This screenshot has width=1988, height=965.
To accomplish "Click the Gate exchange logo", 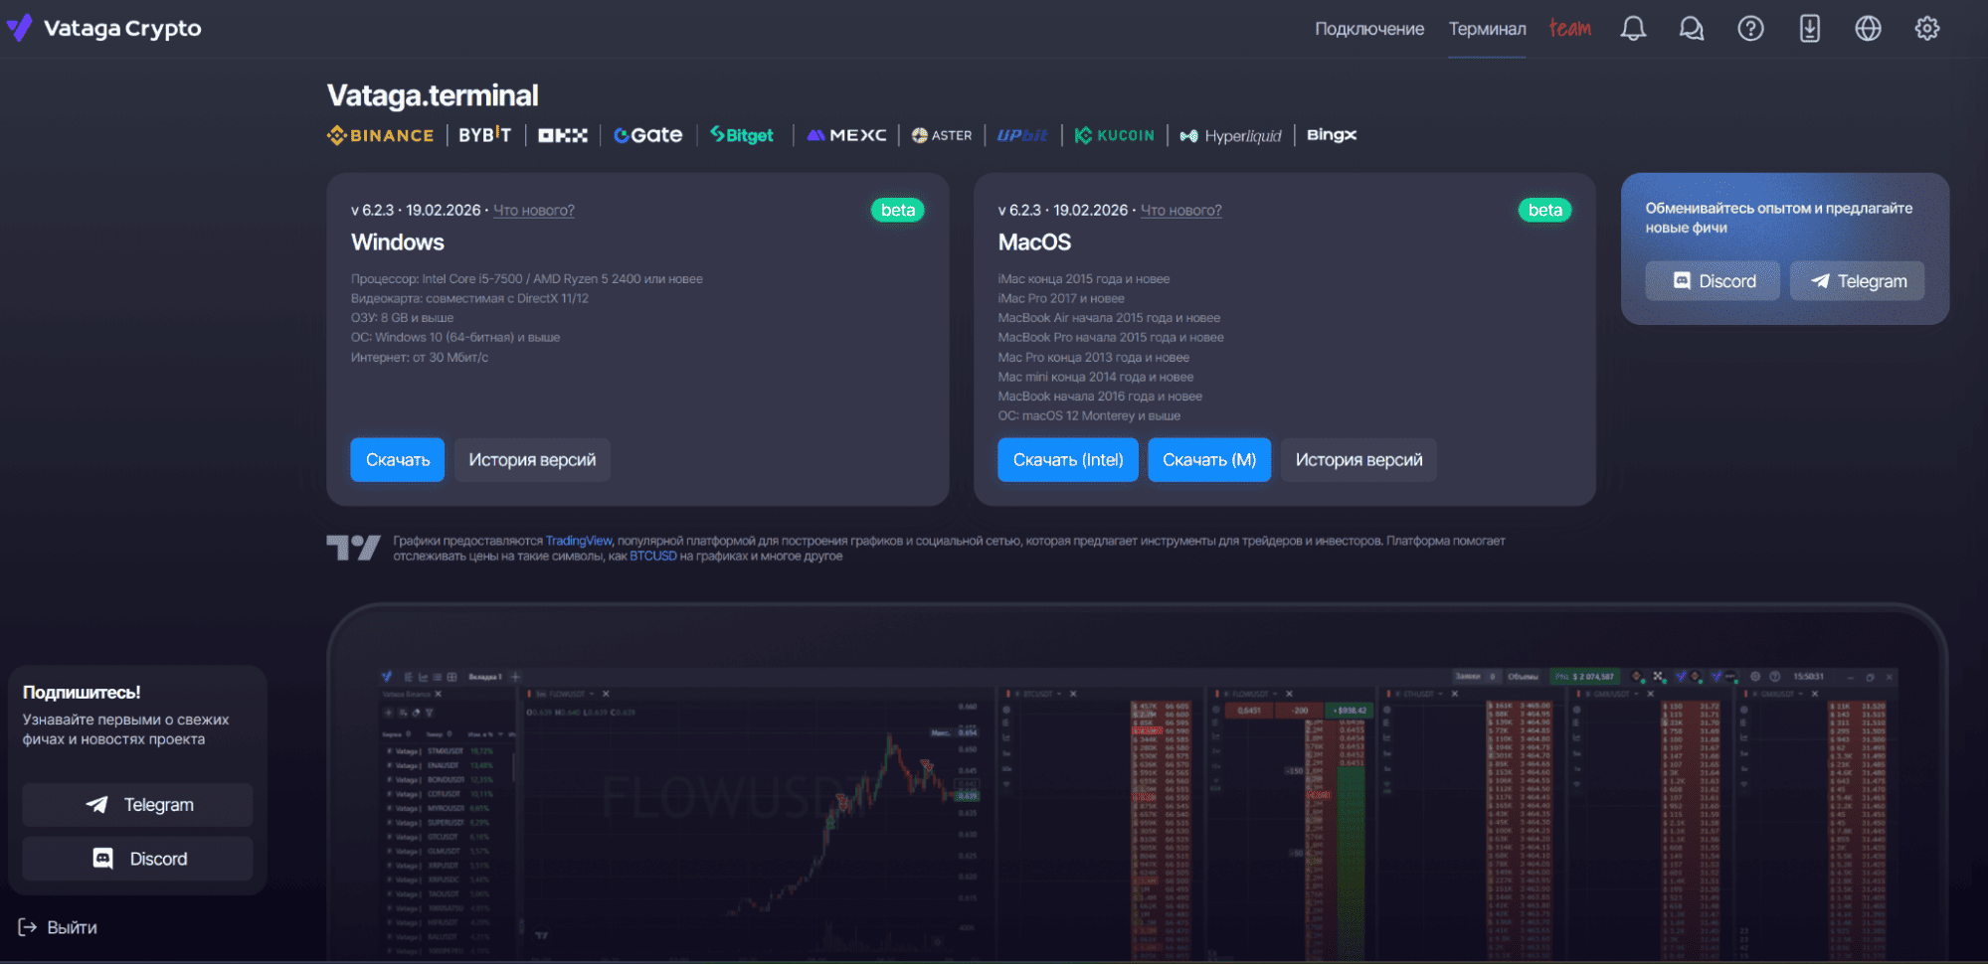I will [648, 135].
